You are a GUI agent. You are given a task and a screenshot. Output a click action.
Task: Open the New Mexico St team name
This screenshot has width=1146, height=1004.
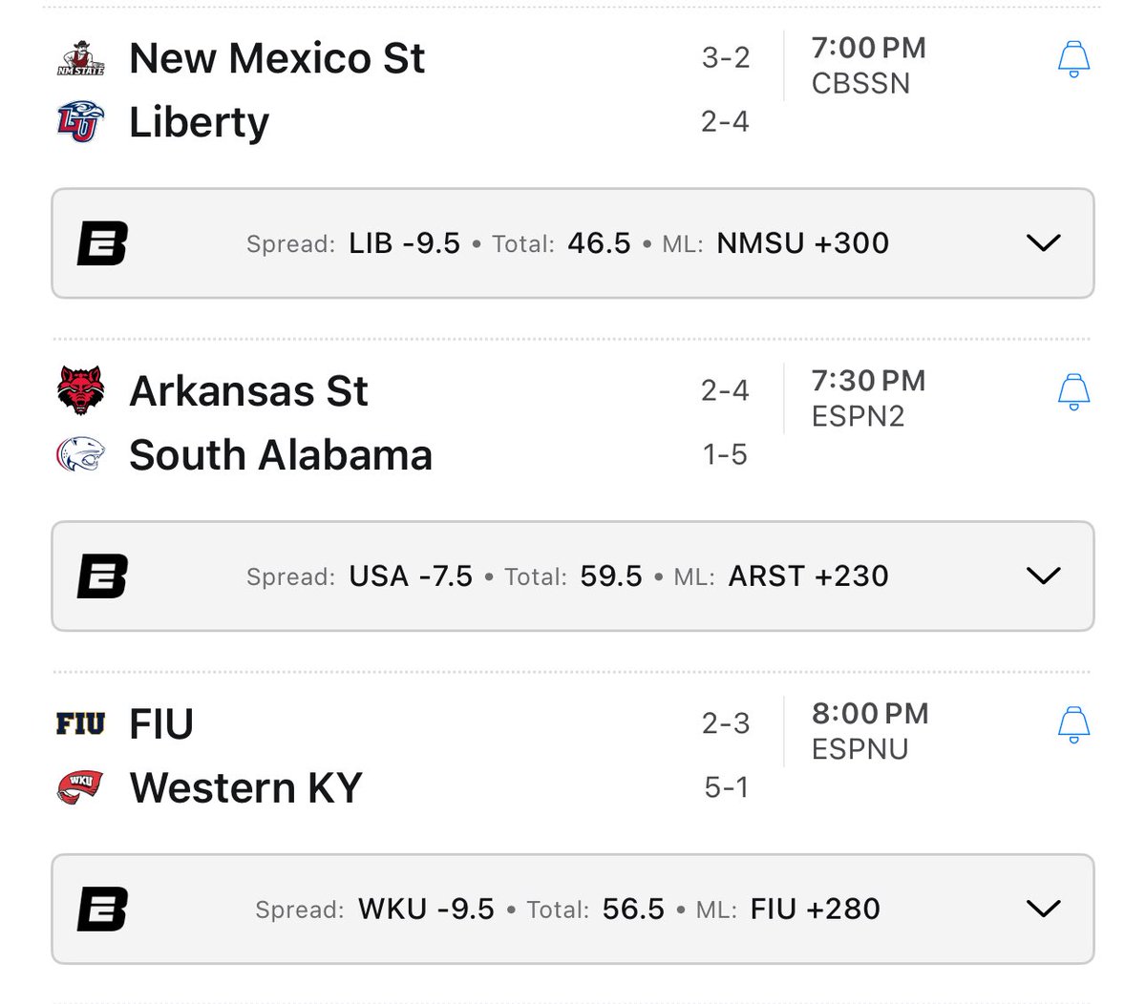tap(277, 58)
